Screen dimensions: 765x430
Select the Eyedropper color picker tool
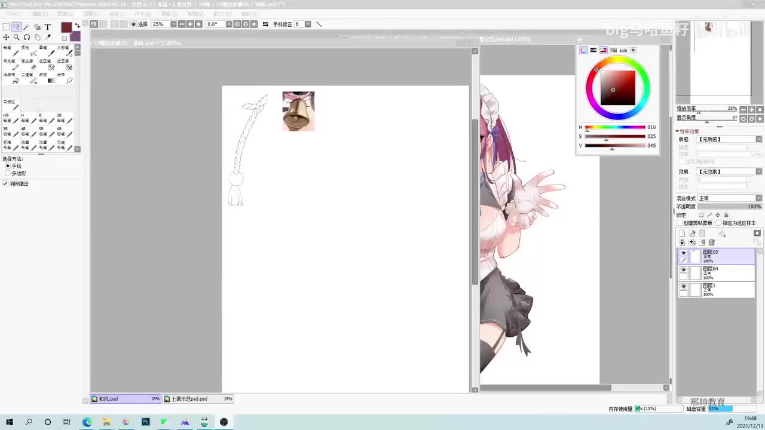pos(48,37)
